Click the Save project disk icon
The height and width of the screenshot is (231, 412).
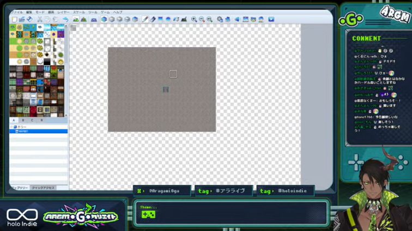tap(29, 19)
